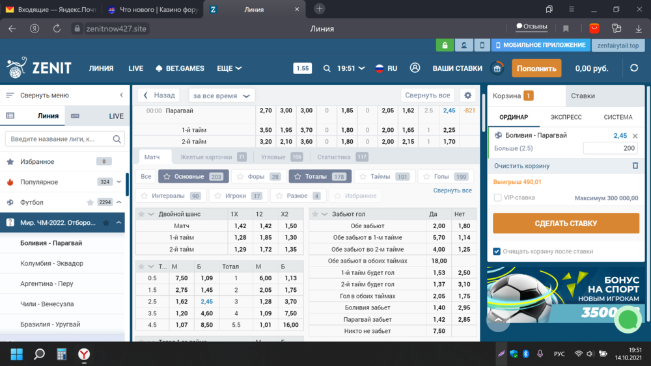The height and width of the screenshot is (366, 651).
Task: Open Windows taskbar search
Action: point(40,354)
